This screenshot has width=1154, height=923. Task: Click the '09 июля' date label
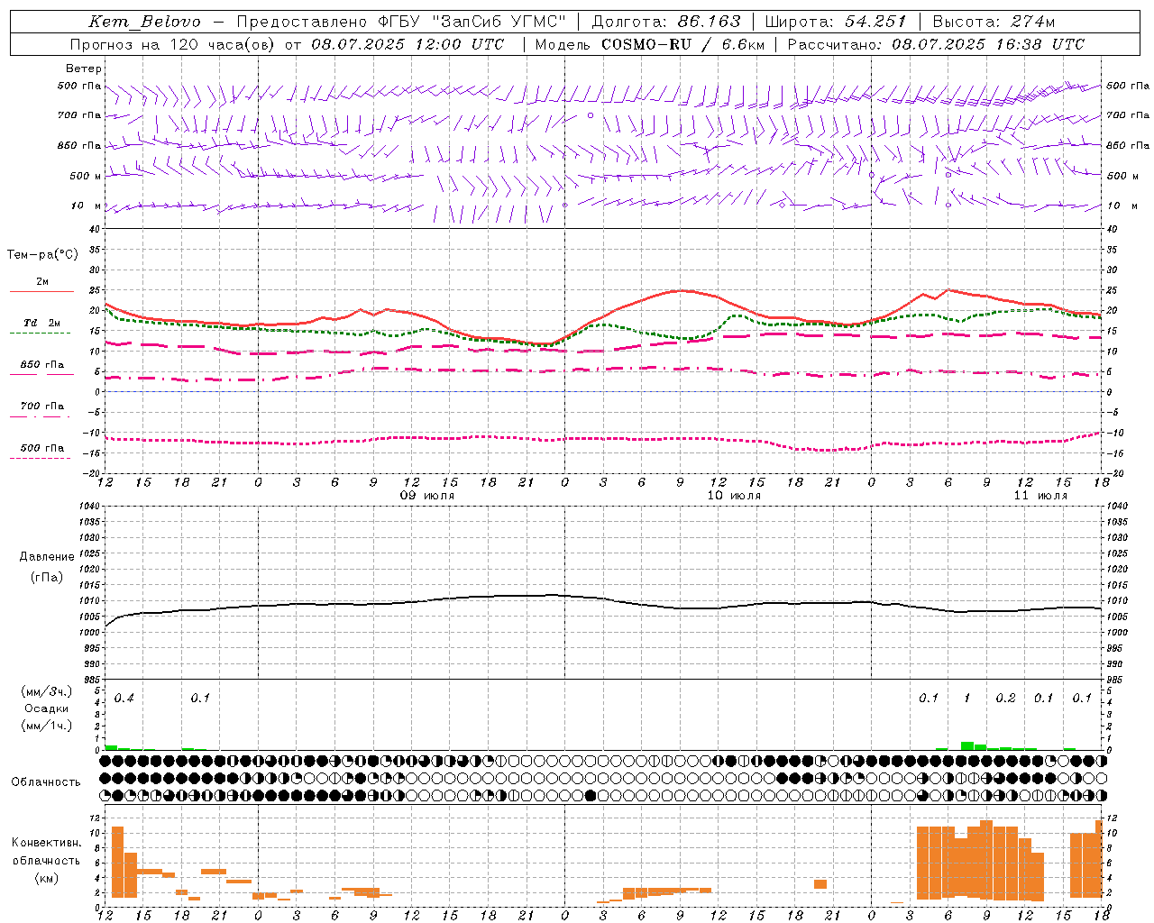(x=427, y=496)
